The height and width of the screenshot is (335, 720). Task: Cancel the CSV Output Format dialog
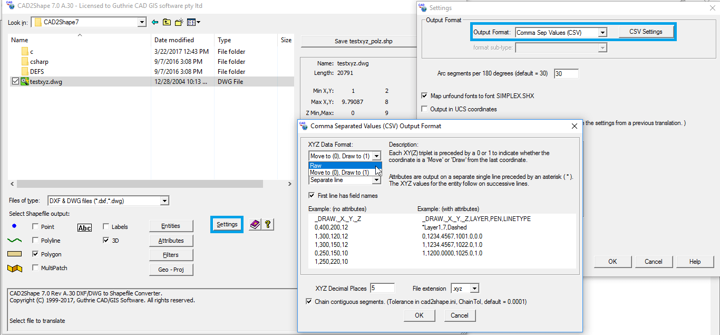click(x=460, y=315)
